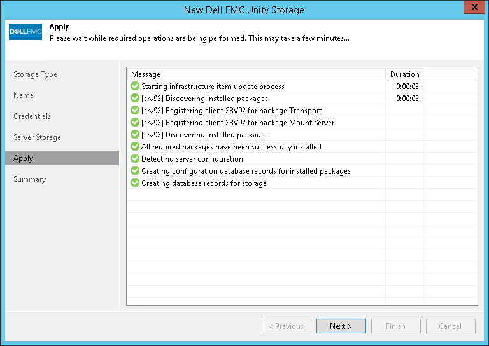This screenshot has width=489, height=346.
Task: Select the Summary step
Action: coord(30,179)
